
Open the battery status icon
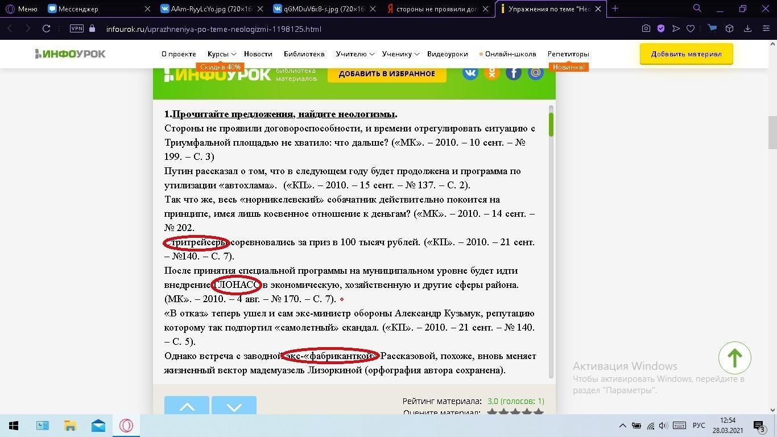click(637, 426)
